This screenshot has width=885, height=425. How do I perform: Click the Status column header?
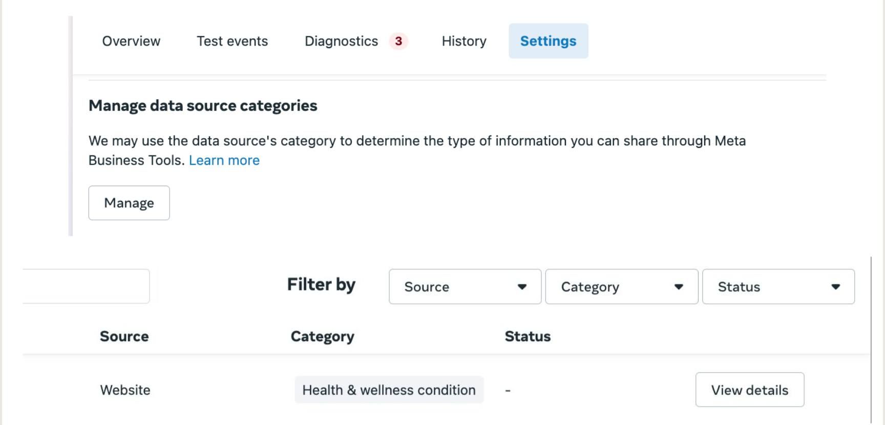point(528,337)
